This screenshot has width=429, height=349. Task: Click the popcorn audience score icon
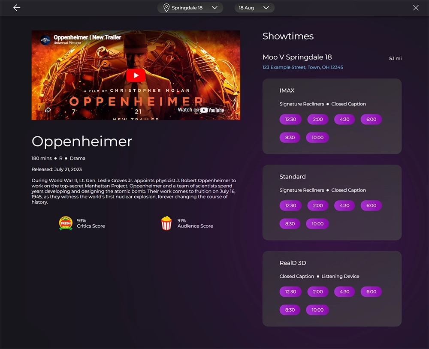166,223
